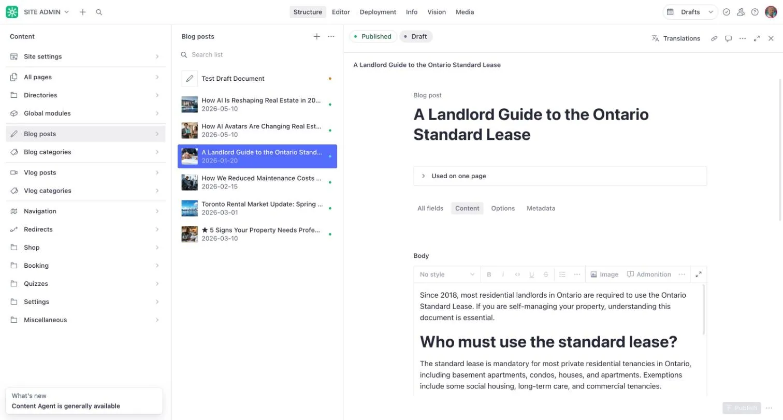Screen dimensions: 783x420
Task: Insert Image block in Body
Action: pos(604,274)
